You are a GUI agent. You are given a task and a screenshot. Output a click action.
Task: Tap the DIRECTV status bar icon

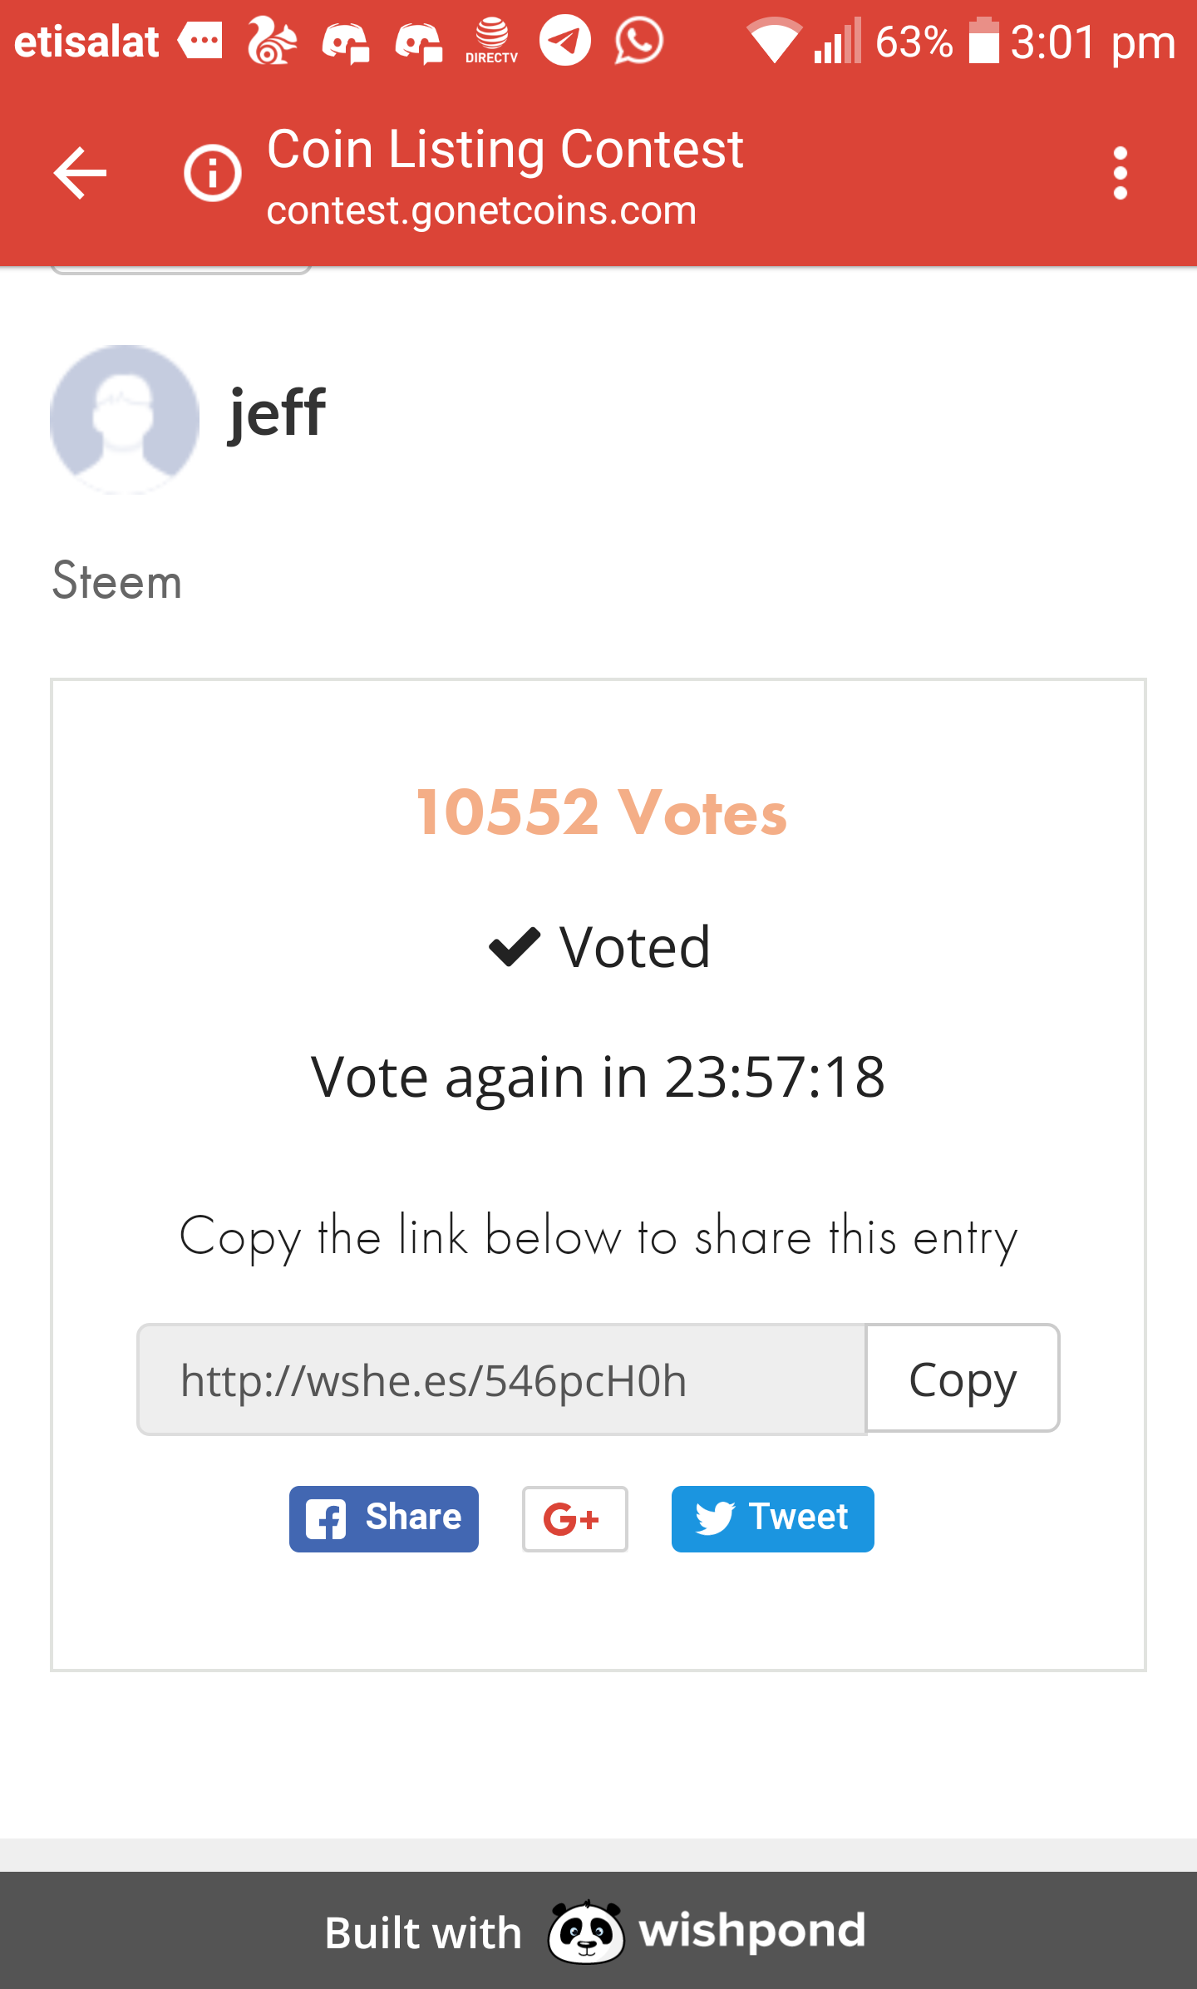point(491,40)
